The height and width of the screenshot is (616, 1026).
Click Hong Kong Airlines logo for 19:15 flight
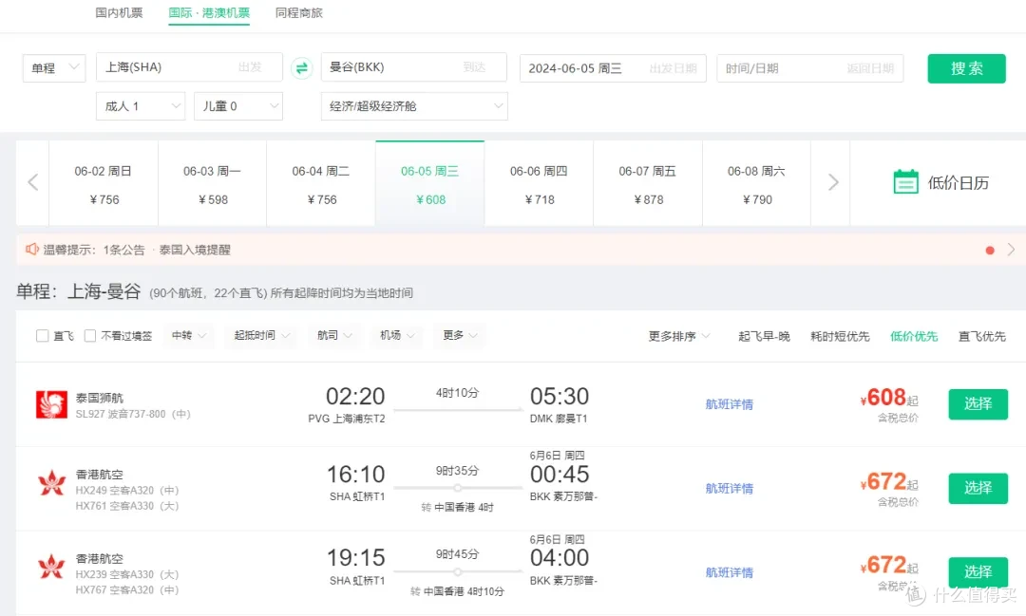point(51,567)
